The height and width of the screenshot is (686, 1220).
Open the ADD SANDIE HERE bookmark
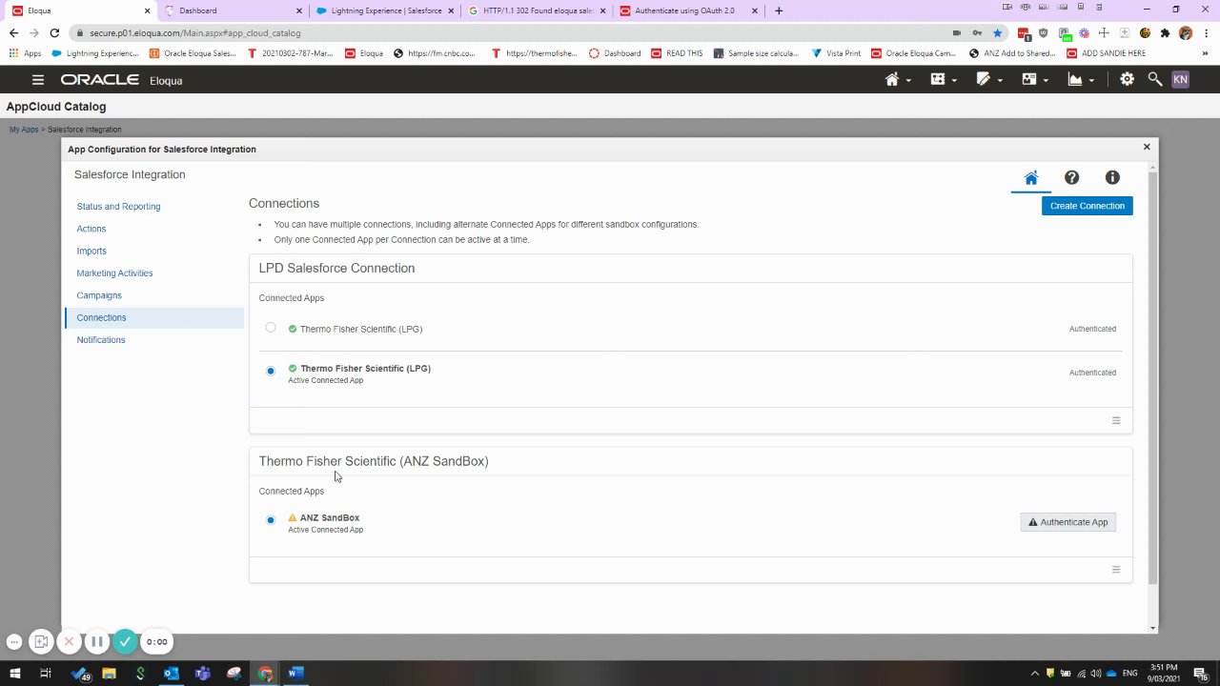point(1106,53)
